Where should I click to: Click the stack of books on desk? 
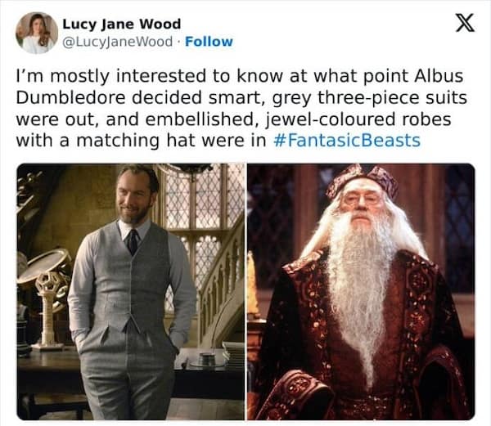coord(233,354)
